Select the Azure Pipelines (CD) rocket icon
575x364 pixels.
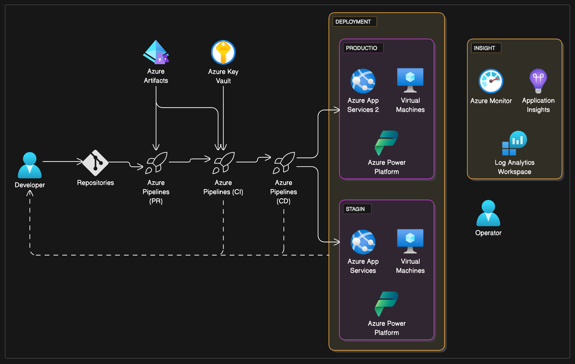tap(284, 163)
